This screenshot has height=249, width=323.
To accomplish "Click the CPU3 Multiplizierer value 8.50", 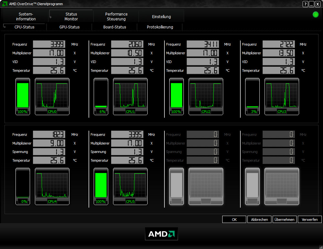I will pyautogui.click(x=278, y=53).
